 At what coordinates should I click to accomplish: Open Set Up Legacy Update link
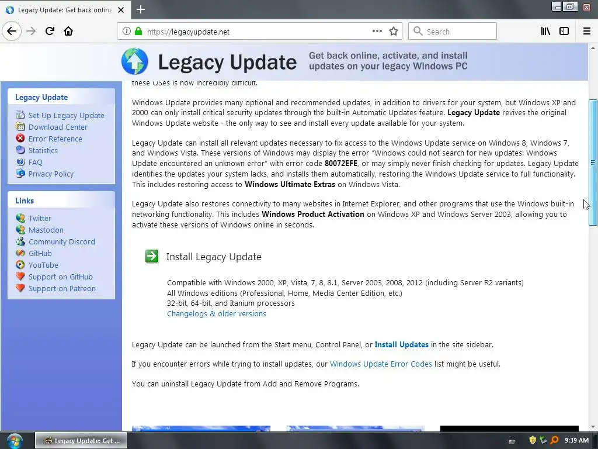[67, 115]
